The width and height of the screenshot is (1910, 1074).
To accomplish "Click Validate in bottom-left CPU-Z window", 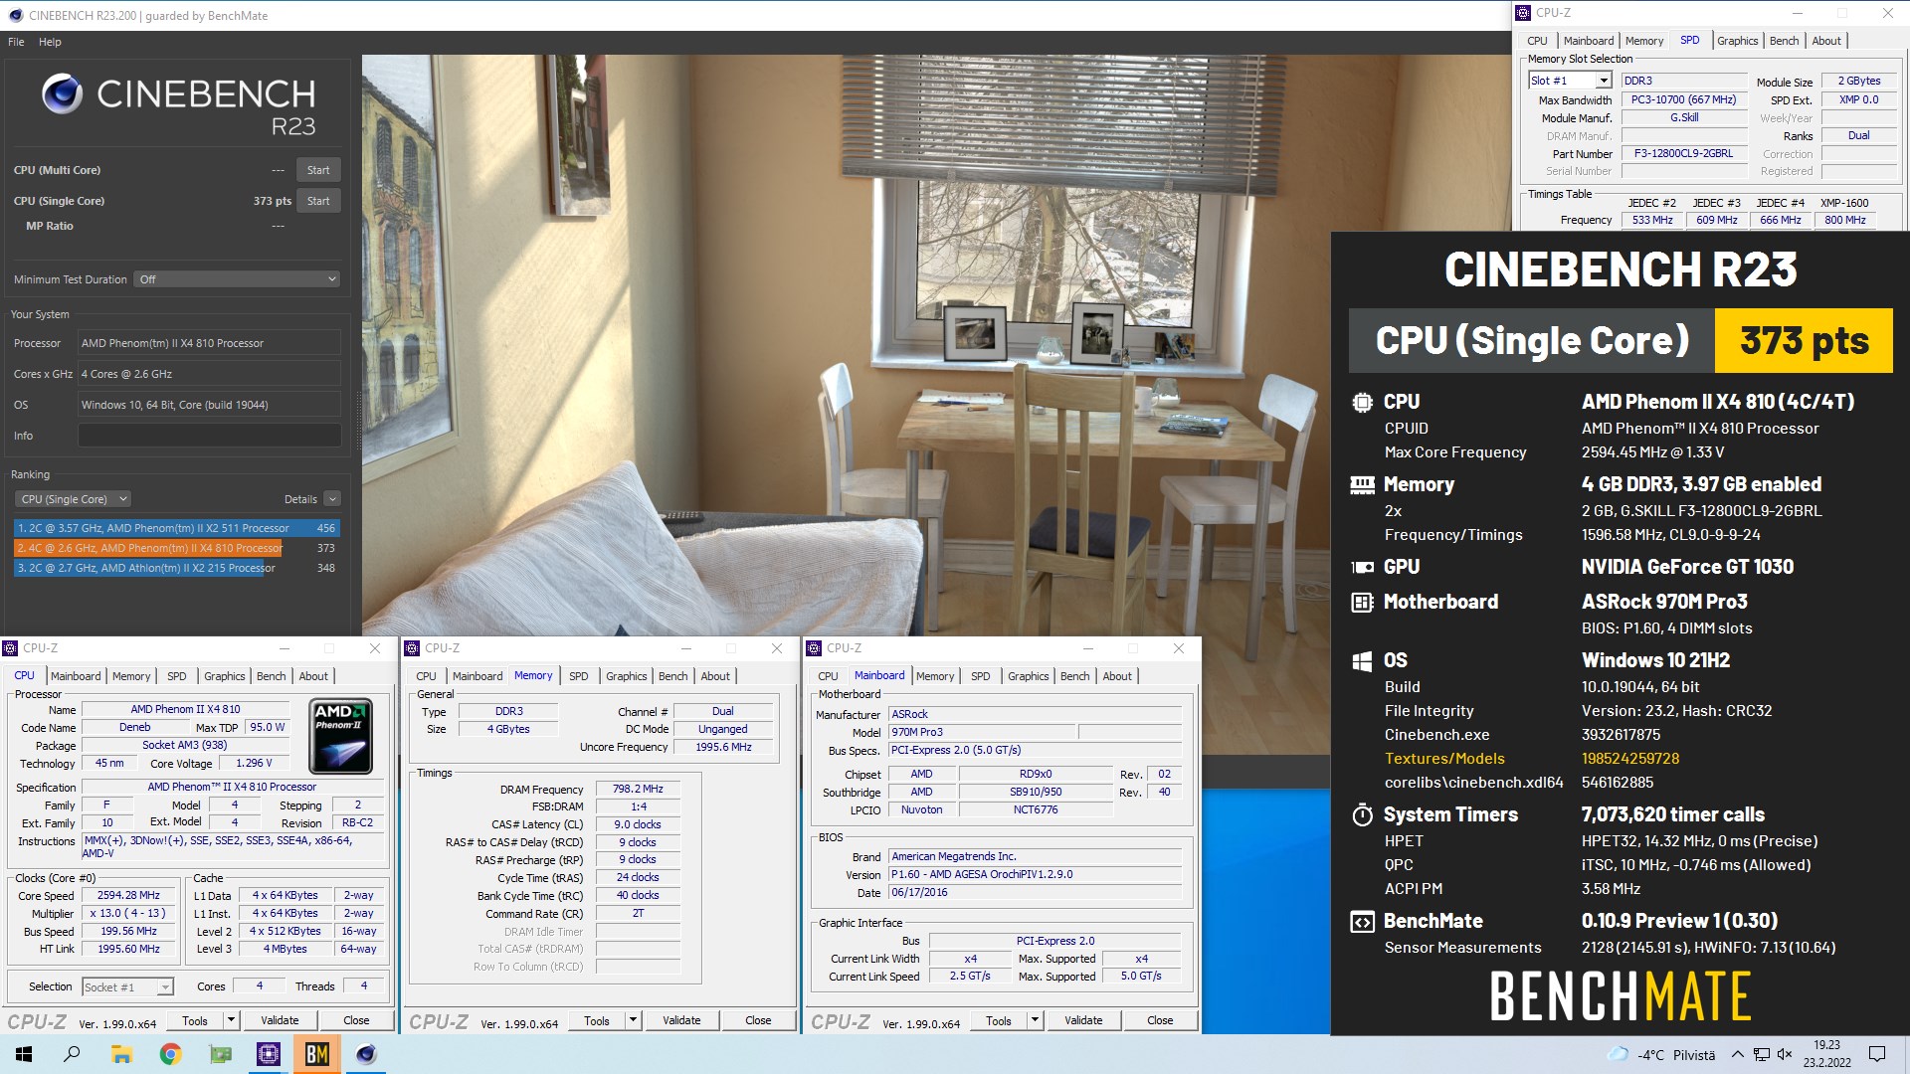I will point(280,1020).
